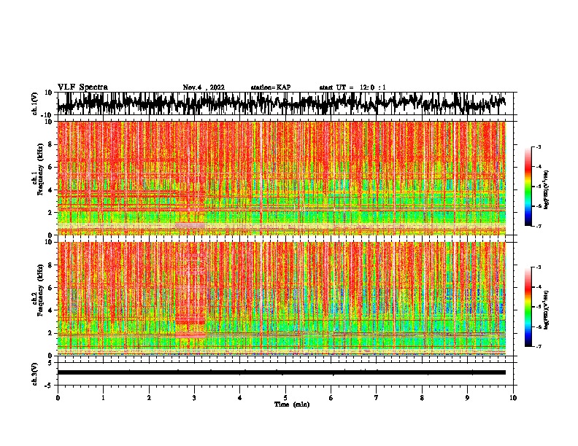Click time axis tick label "1"
This screenshot has width=578, height=446.
[x=103, y=398]
